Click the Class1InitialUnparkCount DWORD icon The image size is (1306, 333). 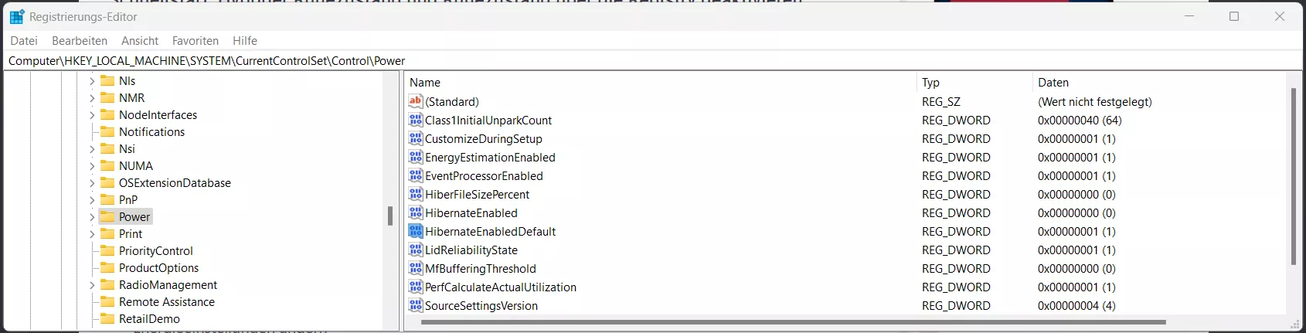416,120
